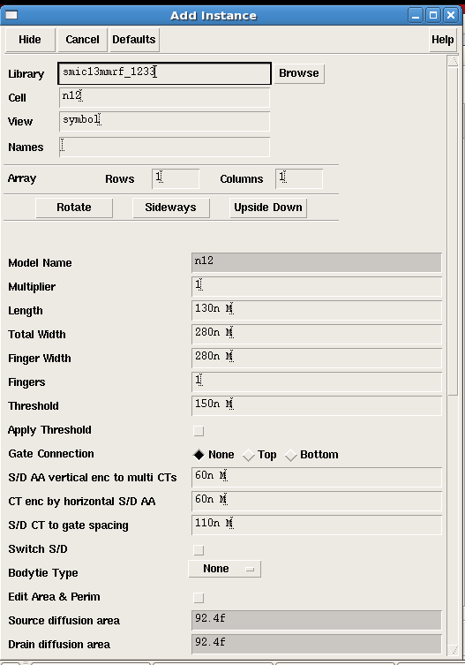The height and width of the screenshot is (665, 465).
Task: Edit S/D CT to gate spacing field
Action: (317, 525)
